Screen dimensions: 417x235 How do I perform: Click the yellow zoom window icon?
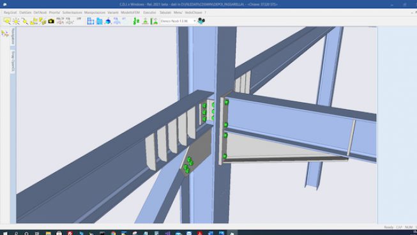coord(7,21)
